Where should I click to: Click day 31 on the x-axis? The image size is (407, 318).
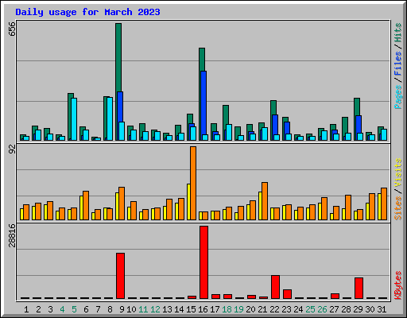coord(382,309)
